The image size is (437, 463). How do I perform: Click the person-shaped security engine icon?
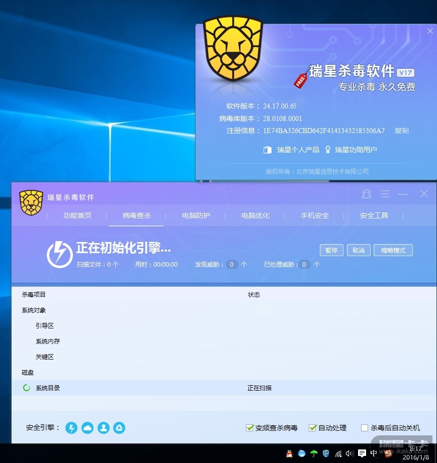(x=104, y=427)
